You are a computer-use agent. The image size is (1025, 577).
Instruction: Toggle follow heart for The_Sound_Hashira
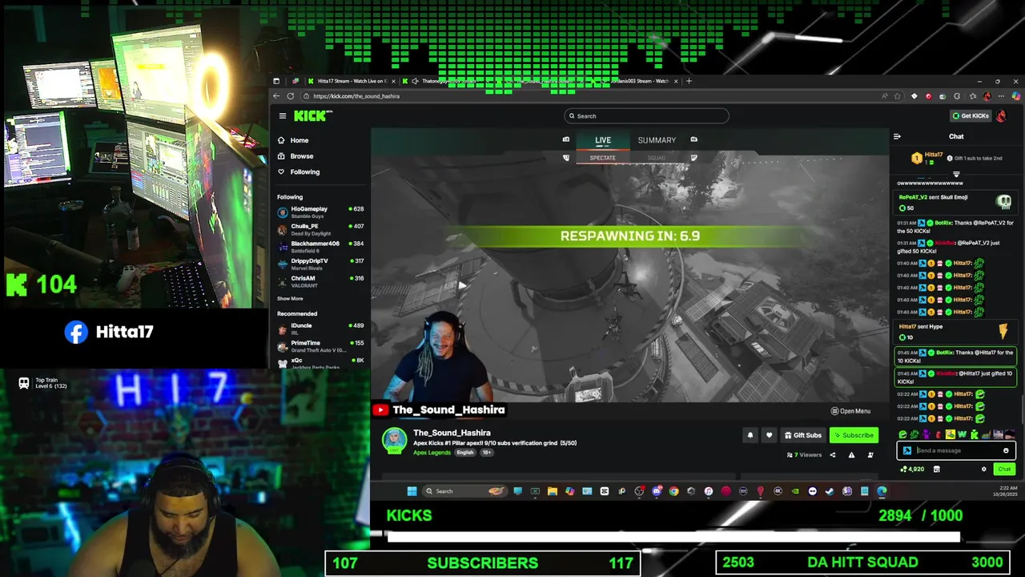[769, 435]
